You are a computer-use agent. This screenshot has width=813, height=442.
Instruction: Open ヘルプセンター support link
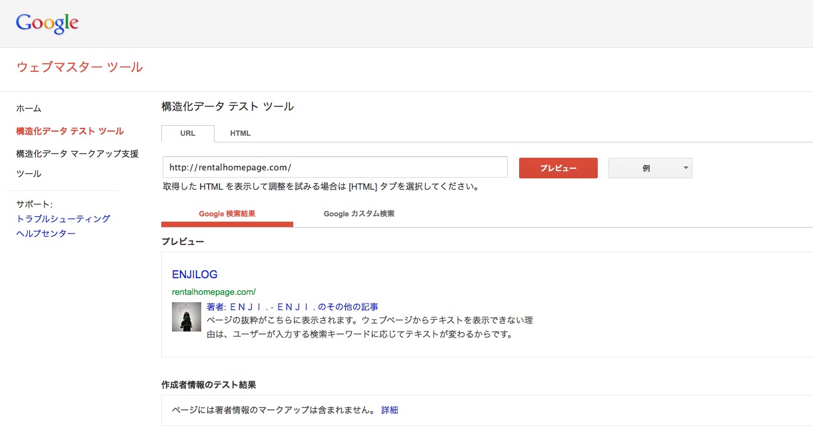46,234
